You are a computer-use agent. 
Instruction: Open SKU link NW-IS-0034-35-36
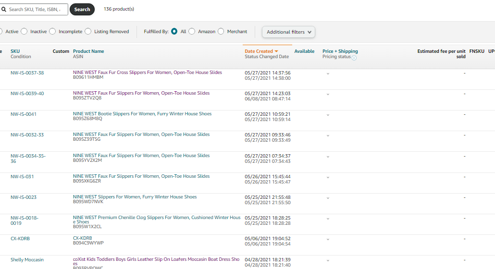pyautogui.click(x=28, y=159)
